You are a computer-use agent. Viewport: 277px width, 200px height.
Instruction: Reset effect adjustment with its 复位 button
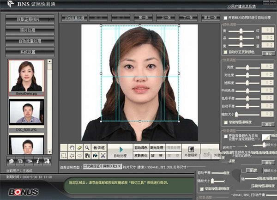[x=268, y=124]
